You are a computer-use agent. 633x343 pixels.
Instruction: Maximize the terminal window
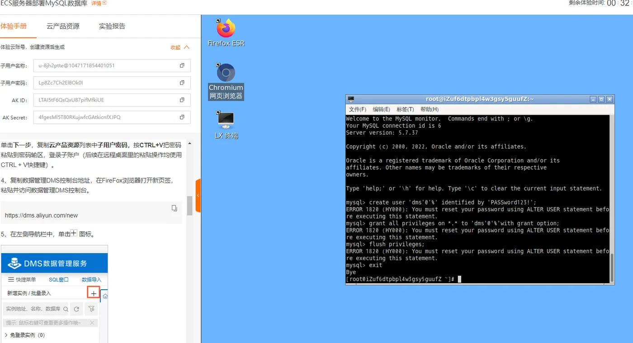pos(601,99)
